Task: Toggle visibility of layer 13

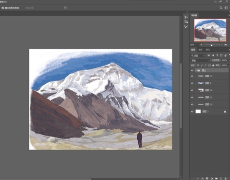Action: point(192,76)
